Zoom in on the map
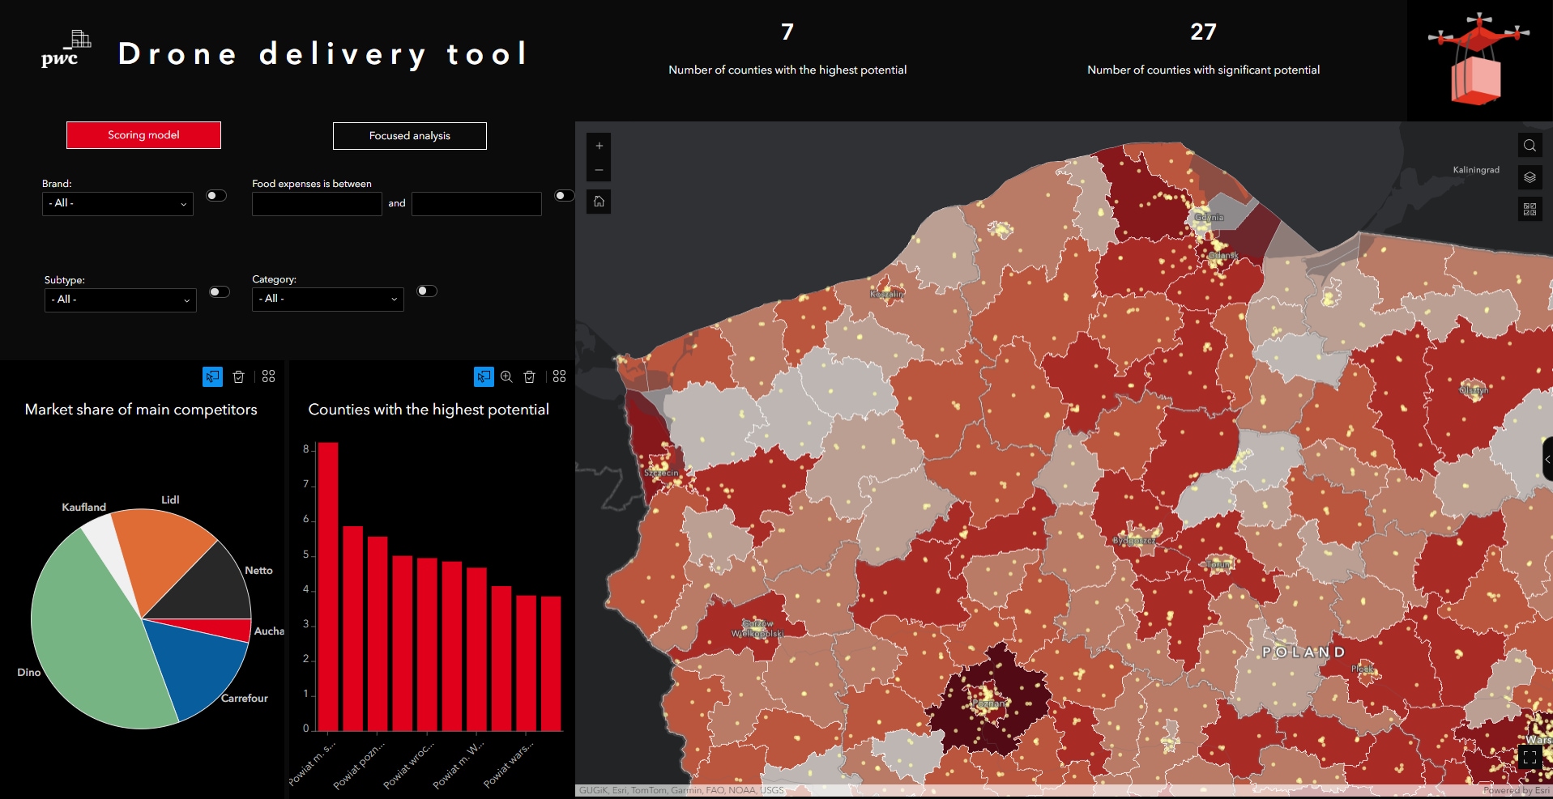Image resolution: width=1553 pixels, height=799 pixels. (x=599, y=146)
